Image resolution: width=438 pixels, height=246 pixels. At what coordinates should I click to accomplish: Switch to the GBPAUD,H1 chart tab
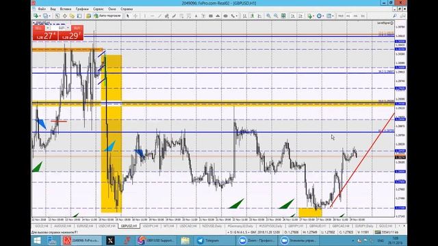(x=318, y=226)
